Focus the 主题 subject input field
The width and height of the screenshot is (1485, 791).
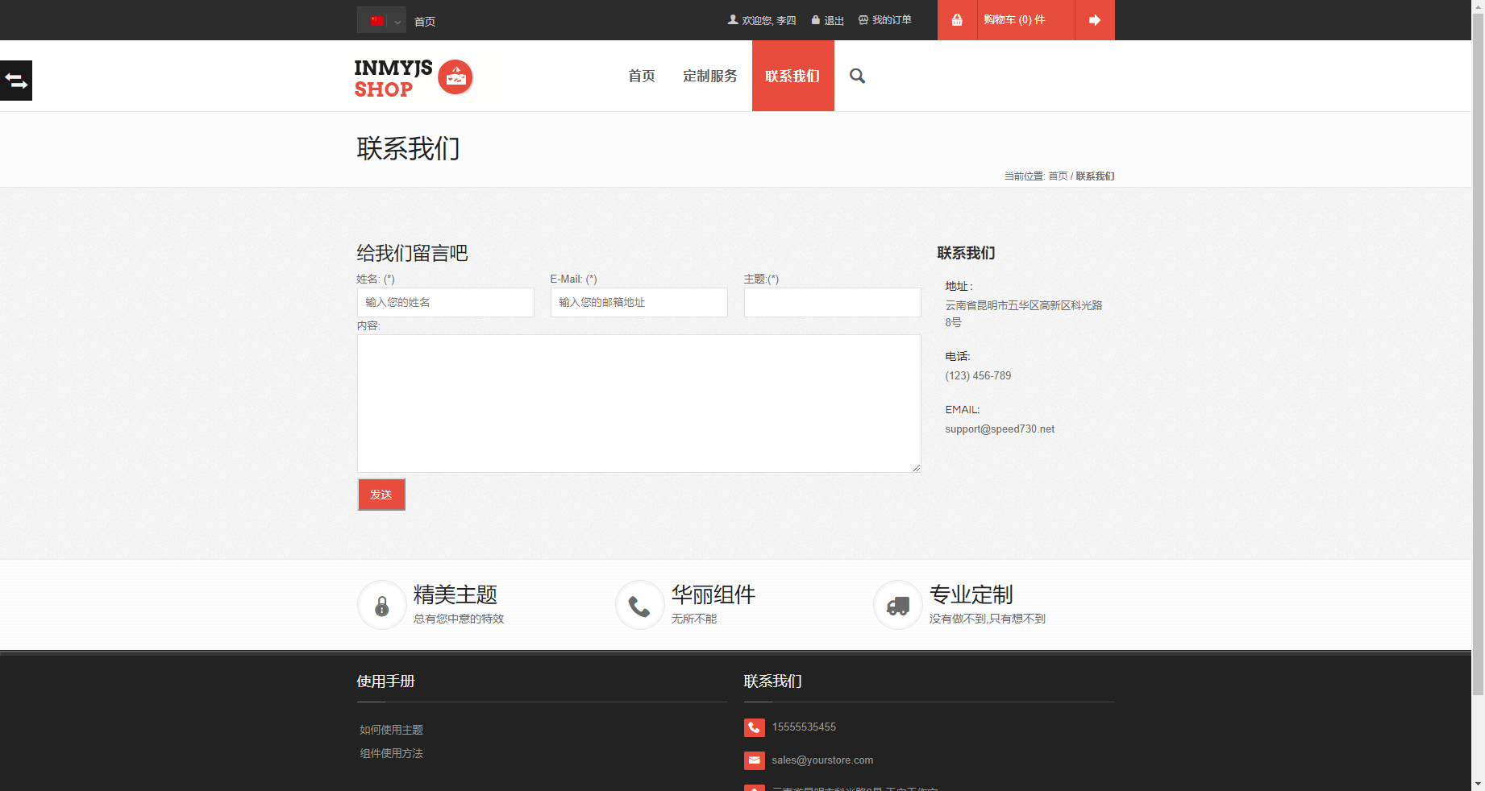[x=833, y=303]
